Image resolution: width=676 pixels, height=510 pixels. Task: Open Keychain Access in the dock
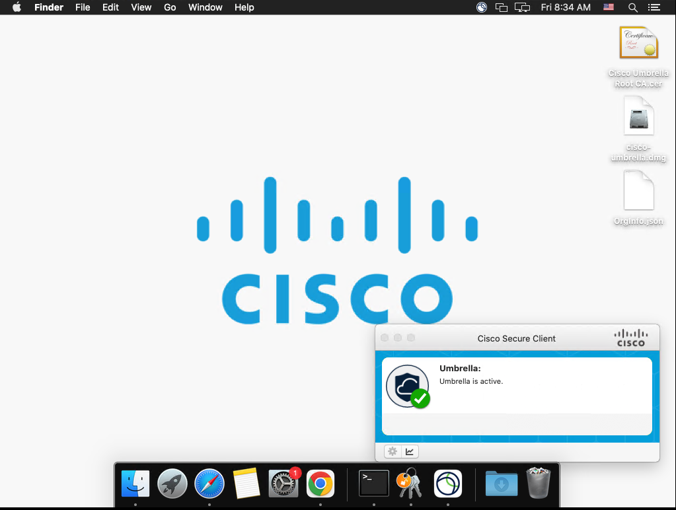410,484
